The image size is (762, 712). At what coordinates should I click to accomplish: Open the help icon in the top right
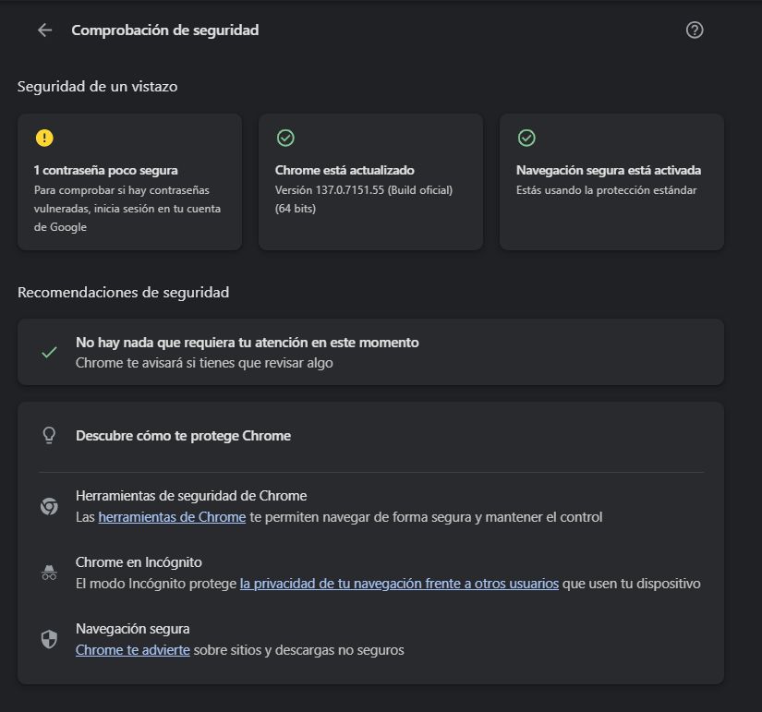(694, 29)
